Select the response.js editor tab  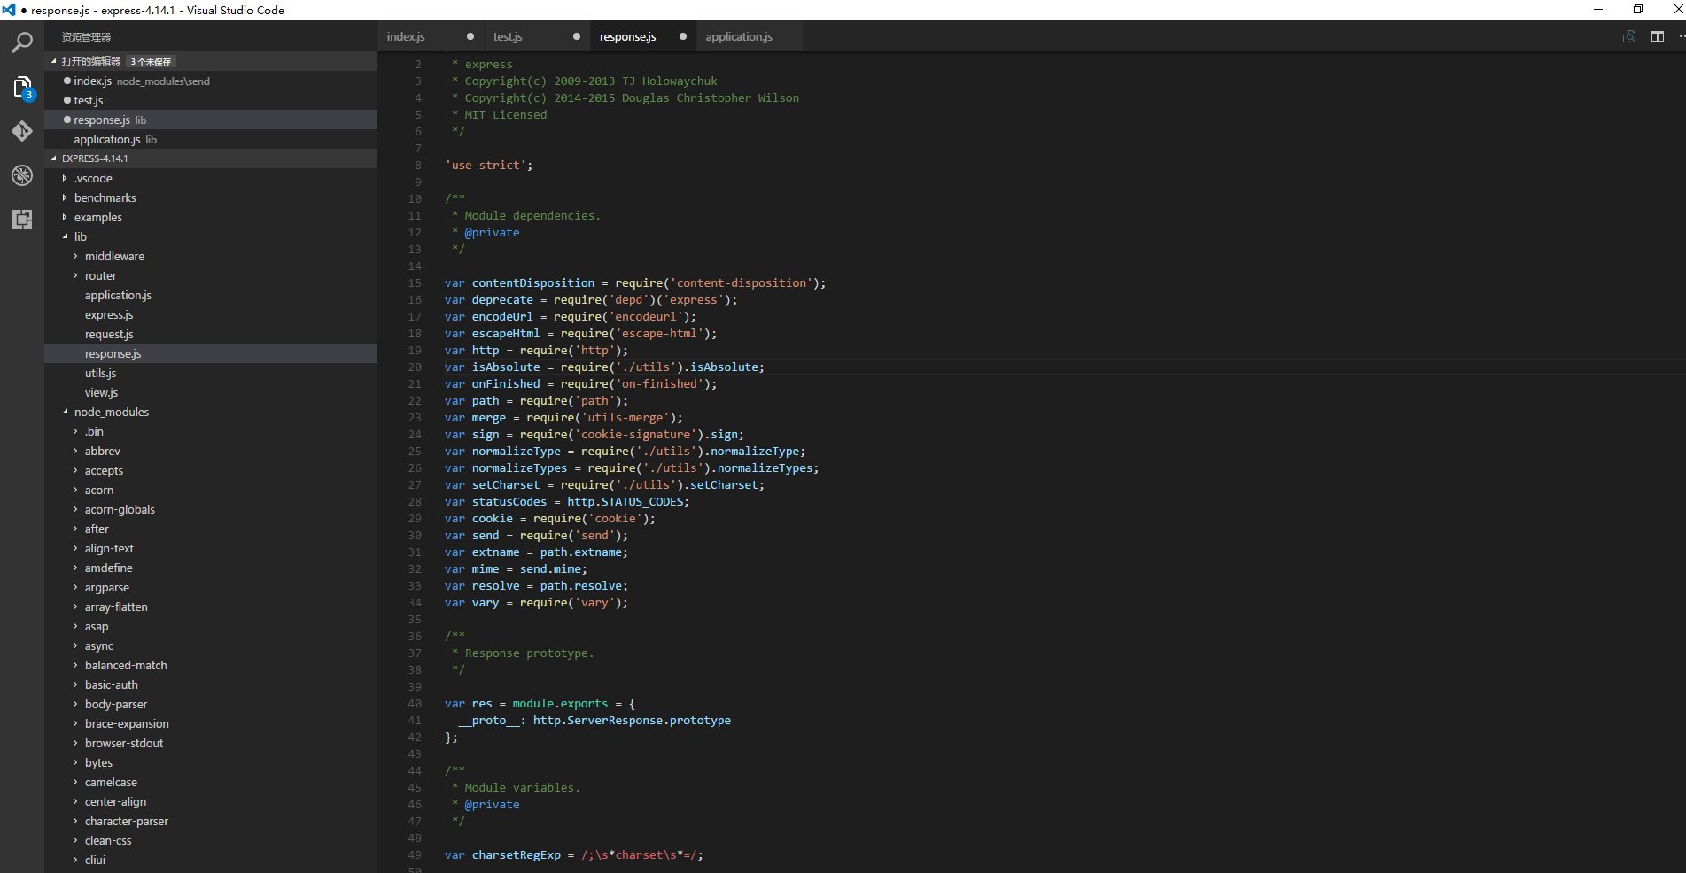[643, 36]
